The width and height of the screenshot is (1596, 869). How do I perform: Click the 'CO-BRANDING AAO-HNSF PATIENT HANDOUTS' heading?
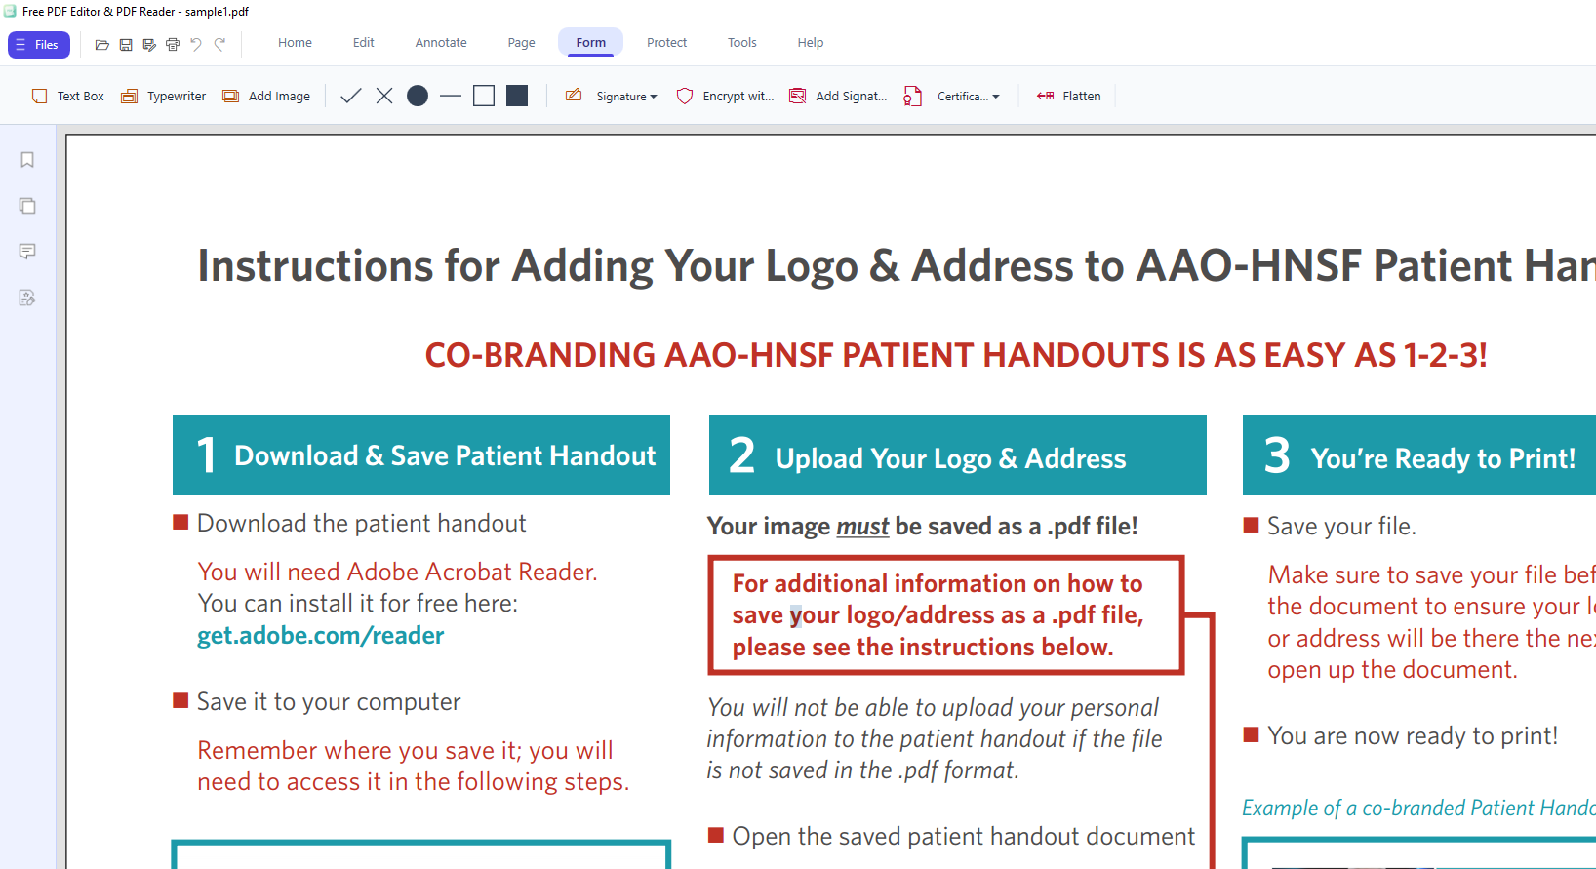[956, 355]
